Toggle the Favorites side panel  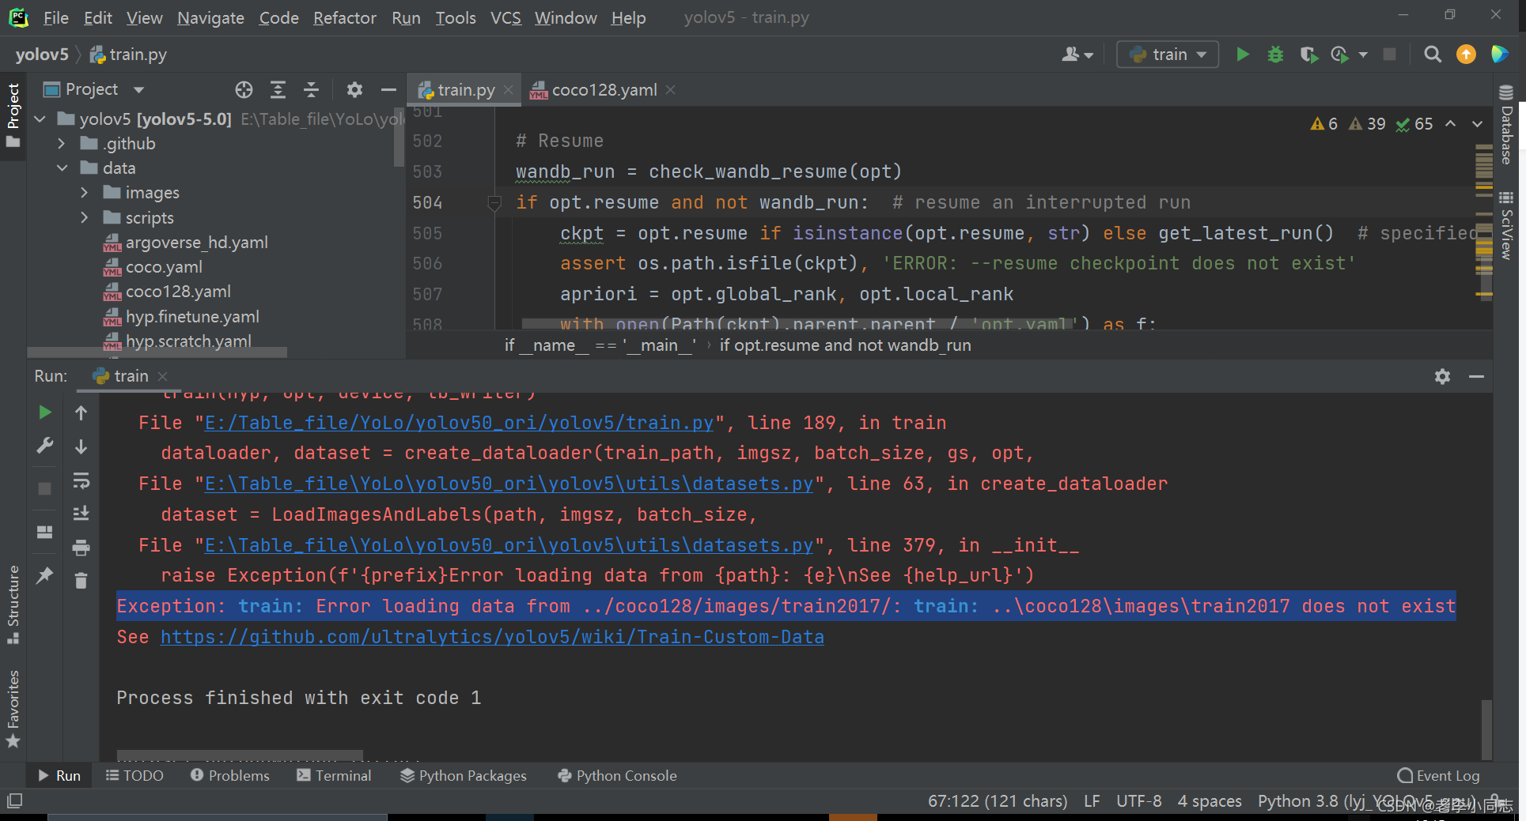13,709
